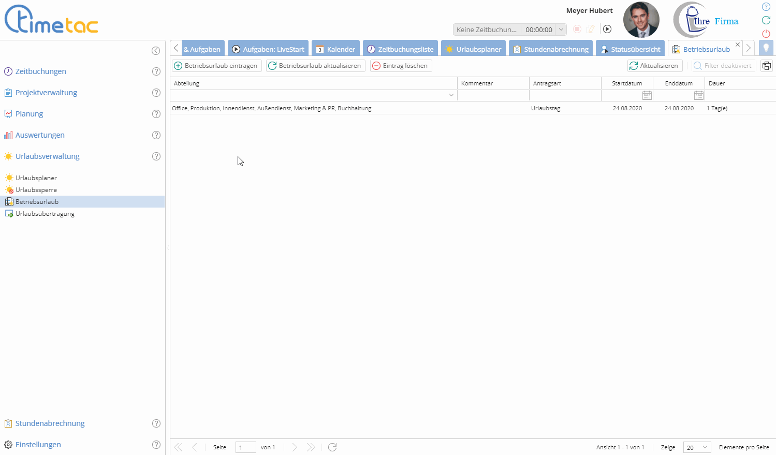
Task: Click the red power logout icon
Action: 766,34
